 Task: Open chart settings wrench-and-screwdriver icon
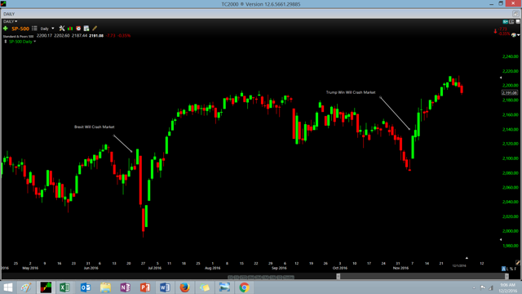coord(62,29)
